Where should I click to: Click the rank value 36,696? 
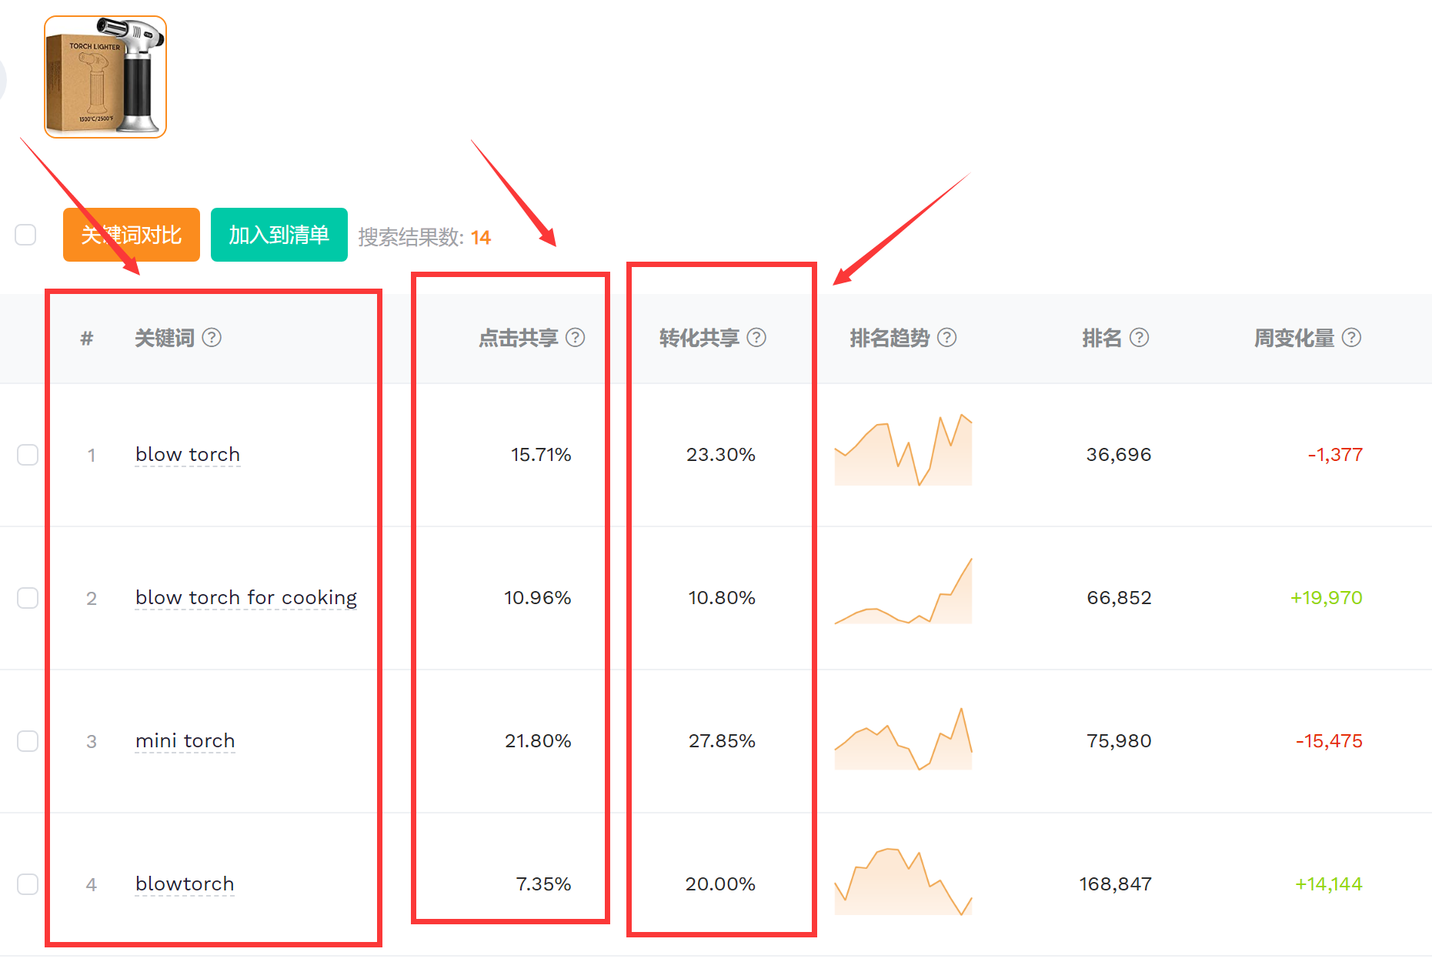click(1119, 455)
